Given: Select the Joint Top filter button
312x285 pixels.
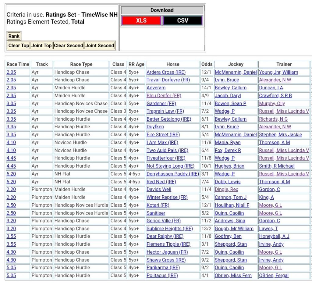Looking at the screenshot, I should 41,45.
